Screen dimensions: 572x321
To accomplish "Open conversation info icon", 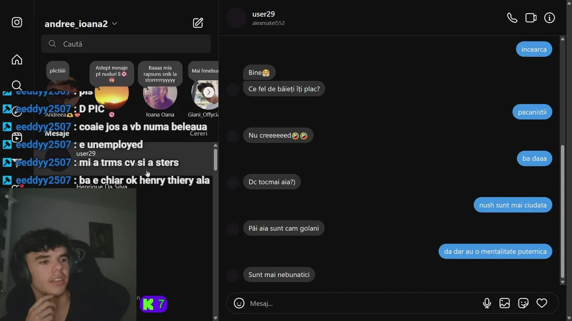I will point(550,18).
